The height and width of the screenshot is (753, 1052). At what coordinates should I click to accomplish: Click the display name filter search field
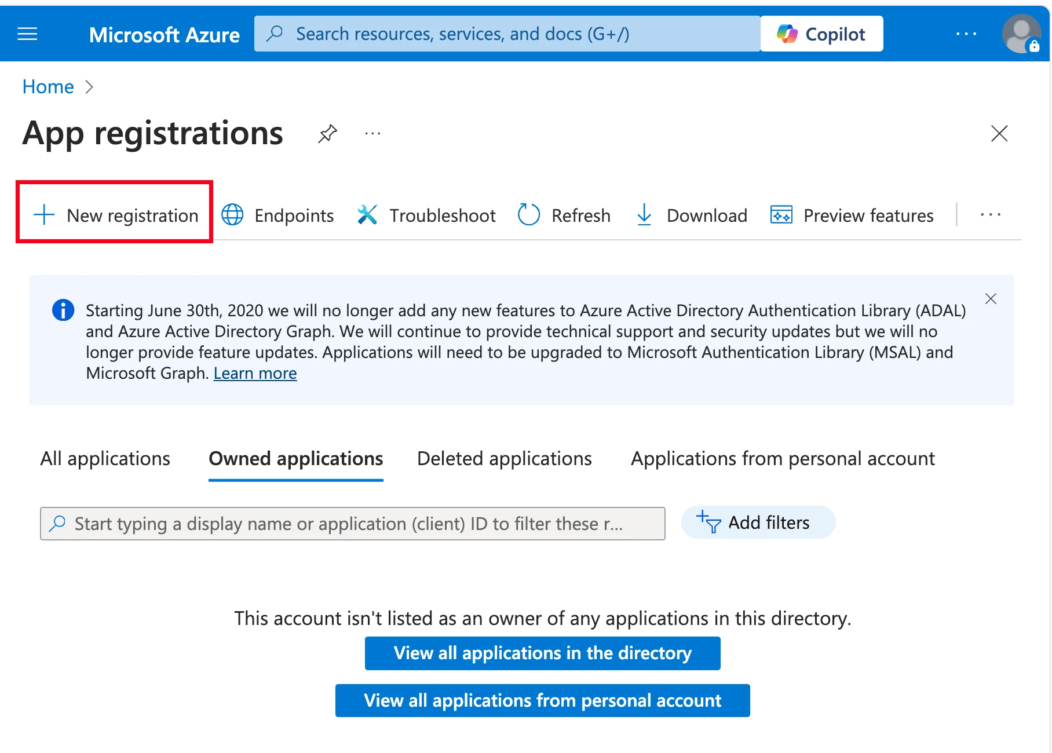point(352,524)
